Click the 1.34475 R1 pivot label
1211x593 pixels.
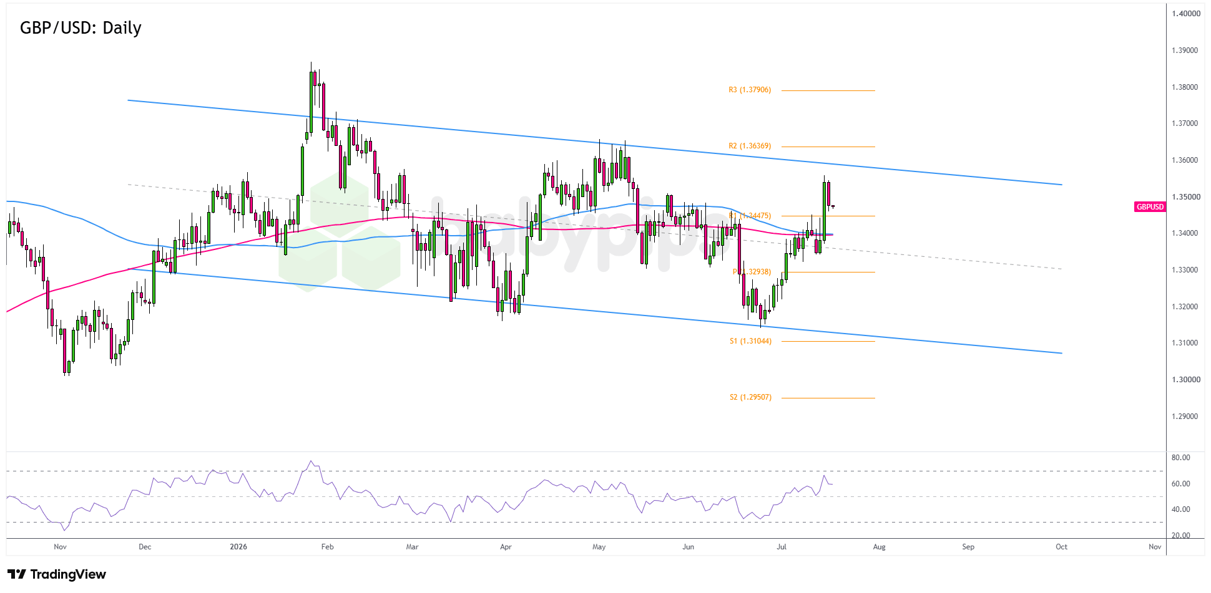750,216
